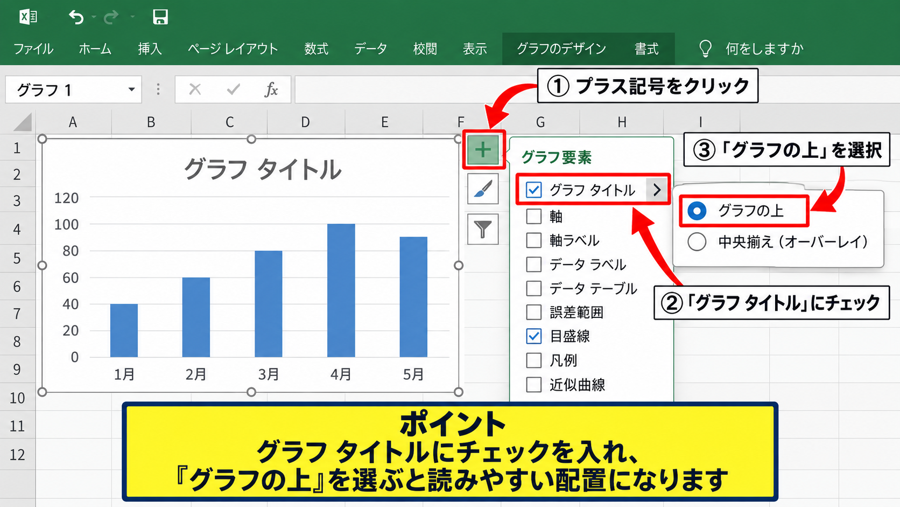Screen dimensions: 900x507
Task: Click the fx insert function icon
Action: coord(271,89)
